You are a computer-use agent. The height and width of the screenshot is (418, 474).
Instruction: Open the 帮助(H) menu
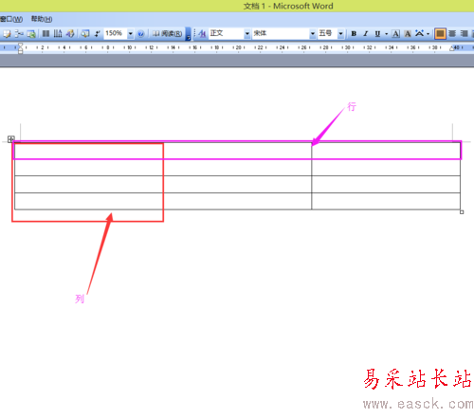click(42, 19)
